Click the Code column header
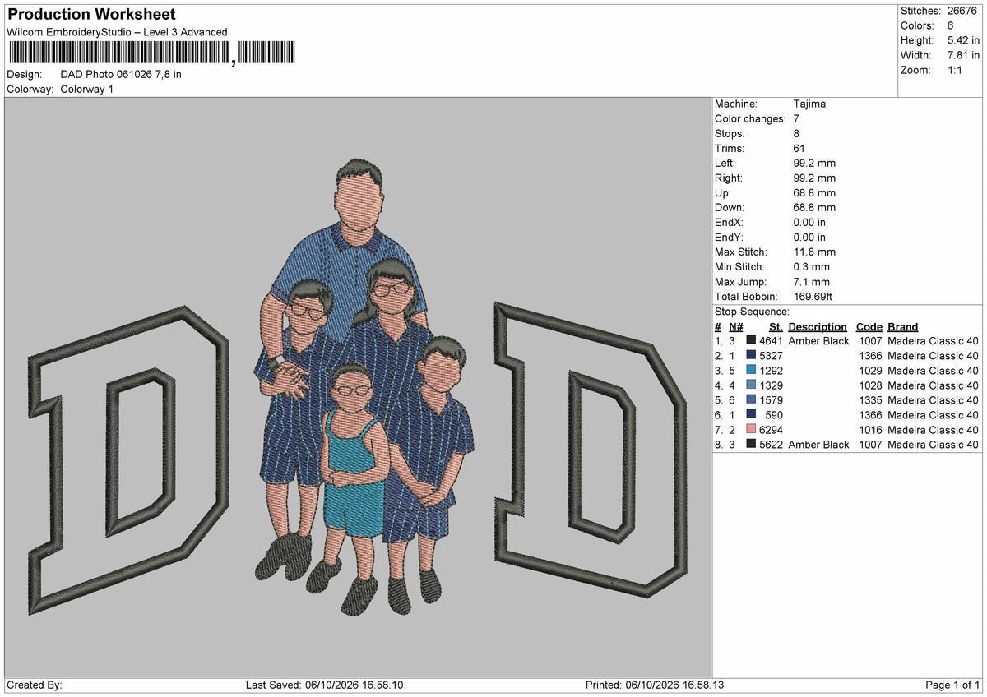987x697 pixels. (869, 326)
